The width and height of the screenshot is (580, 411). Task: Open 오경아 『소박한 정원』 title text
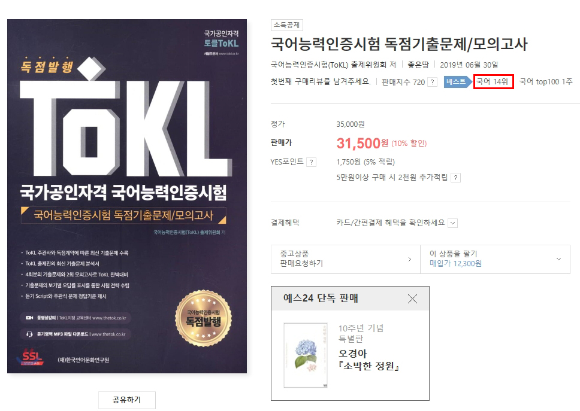coord(368,360)
